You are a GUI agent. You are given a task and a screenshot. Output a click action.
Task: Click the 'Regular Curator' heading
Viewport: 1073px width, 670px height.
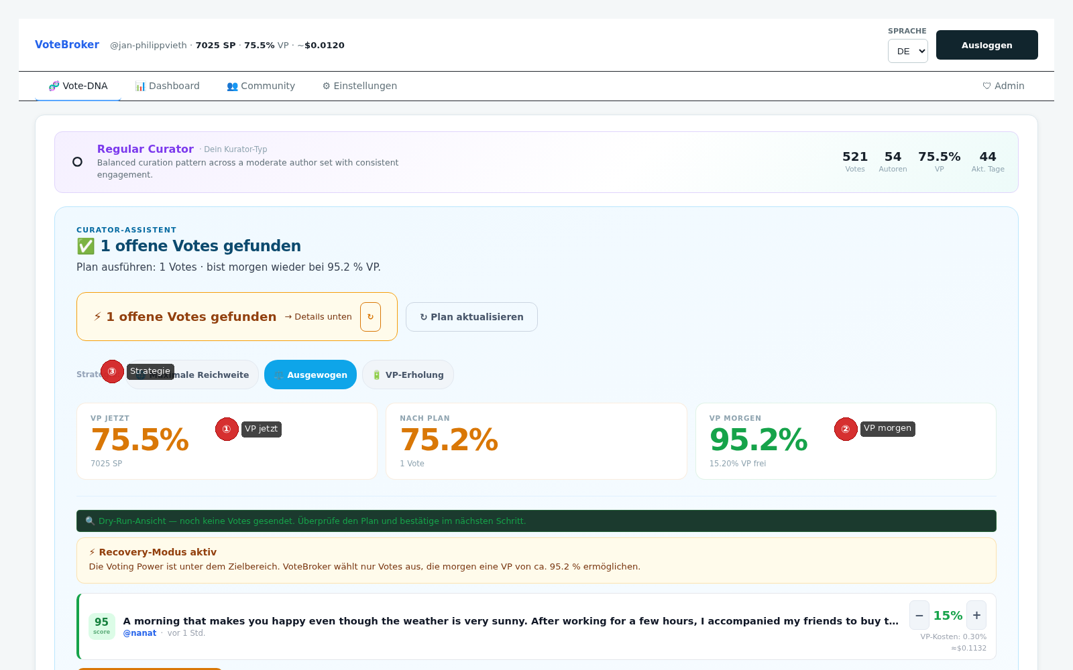point(146,149)
